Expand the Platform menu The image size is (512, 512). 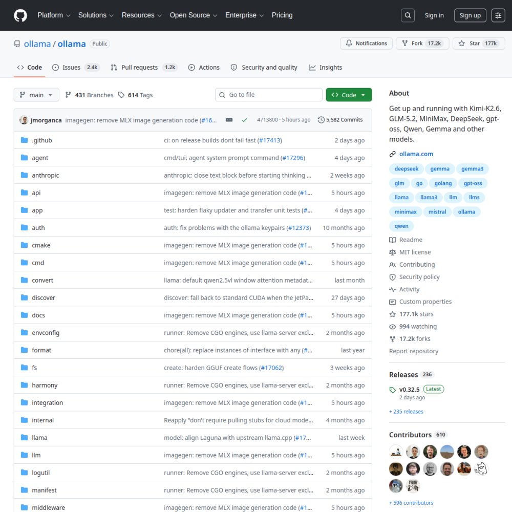coord(54,15)
